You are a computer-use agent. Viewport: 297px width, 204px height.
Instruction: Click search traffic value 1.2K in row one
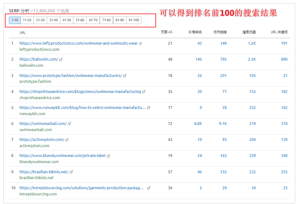(x=252, y=43)
